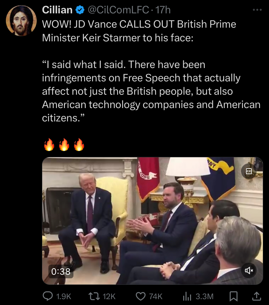The width and height of the screenshot is (269, 305).
Task: Unmute the video using the speaker icon
Action: 249,270
